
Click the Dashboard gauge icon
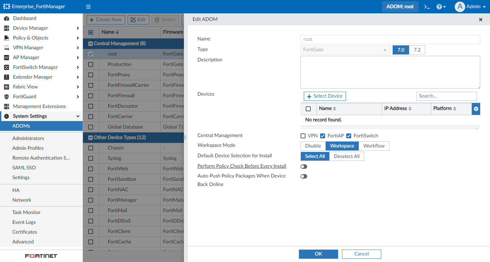[x=6, y=18]
